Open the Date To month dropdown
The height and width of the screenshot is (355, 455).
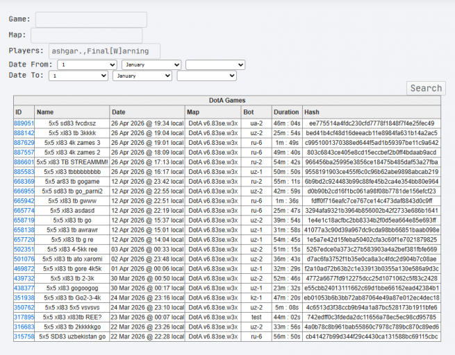(142, 76)
